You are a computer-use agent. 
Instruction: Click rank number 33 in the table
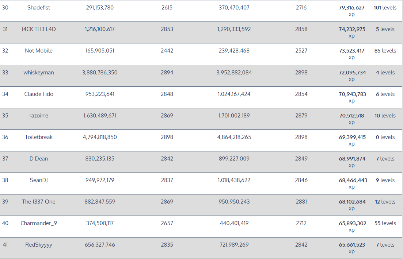coord(5,73)
